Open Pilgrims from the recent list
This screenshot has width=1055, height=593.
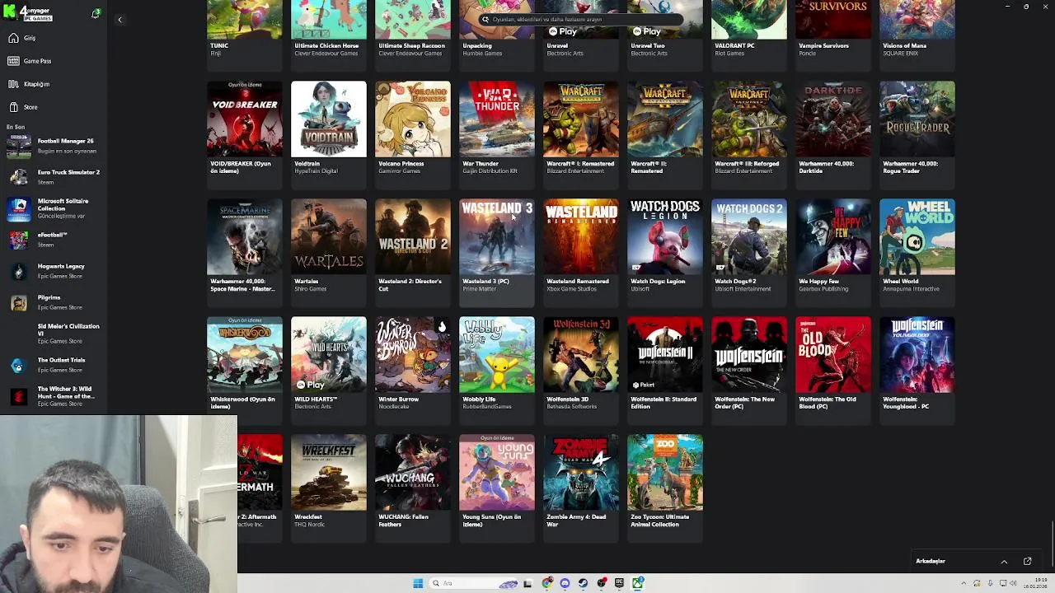tap(53, 302)
